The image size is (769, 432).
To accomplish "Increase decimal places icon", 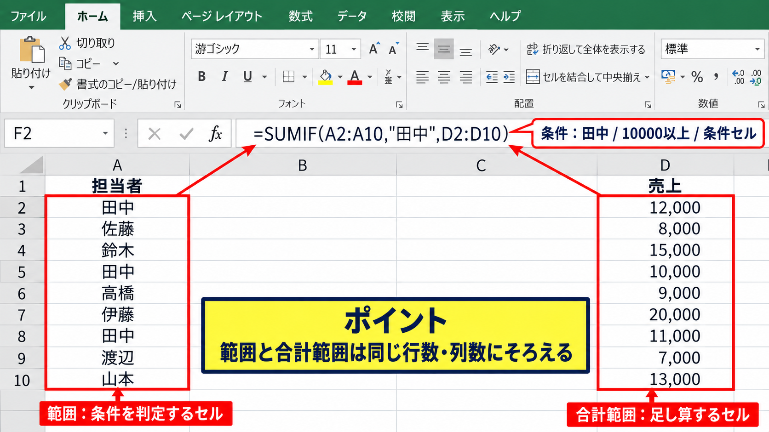I will tap(738, 77).
